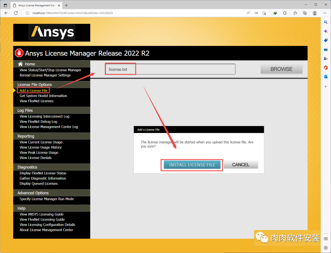Open Display Queued Licenses
This screenshot has height=253, width=331.
pyautogui.click(x=38, y=184)
